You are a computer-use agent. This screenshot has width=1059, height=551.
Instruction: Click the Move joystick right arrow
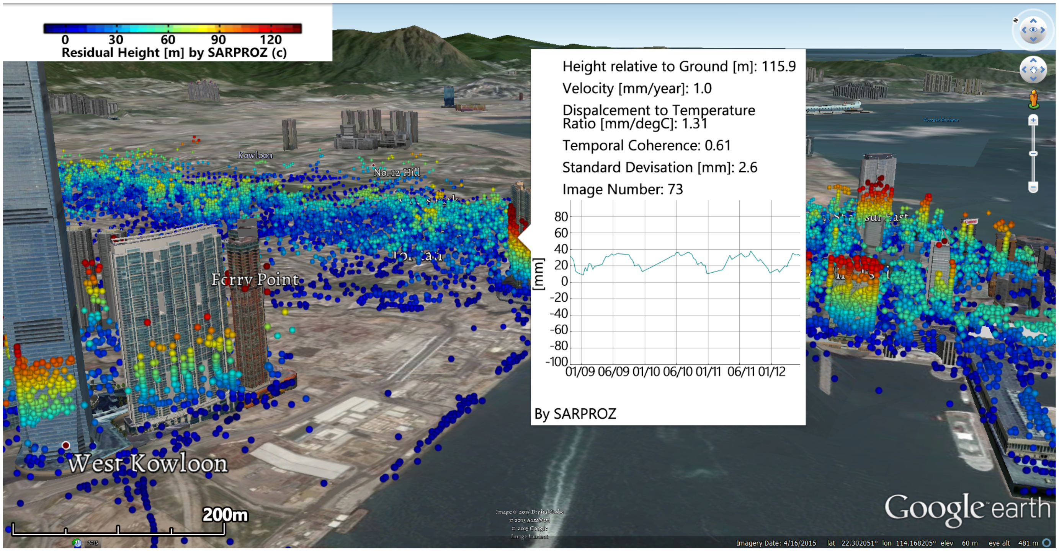(x=1043, y=70)
